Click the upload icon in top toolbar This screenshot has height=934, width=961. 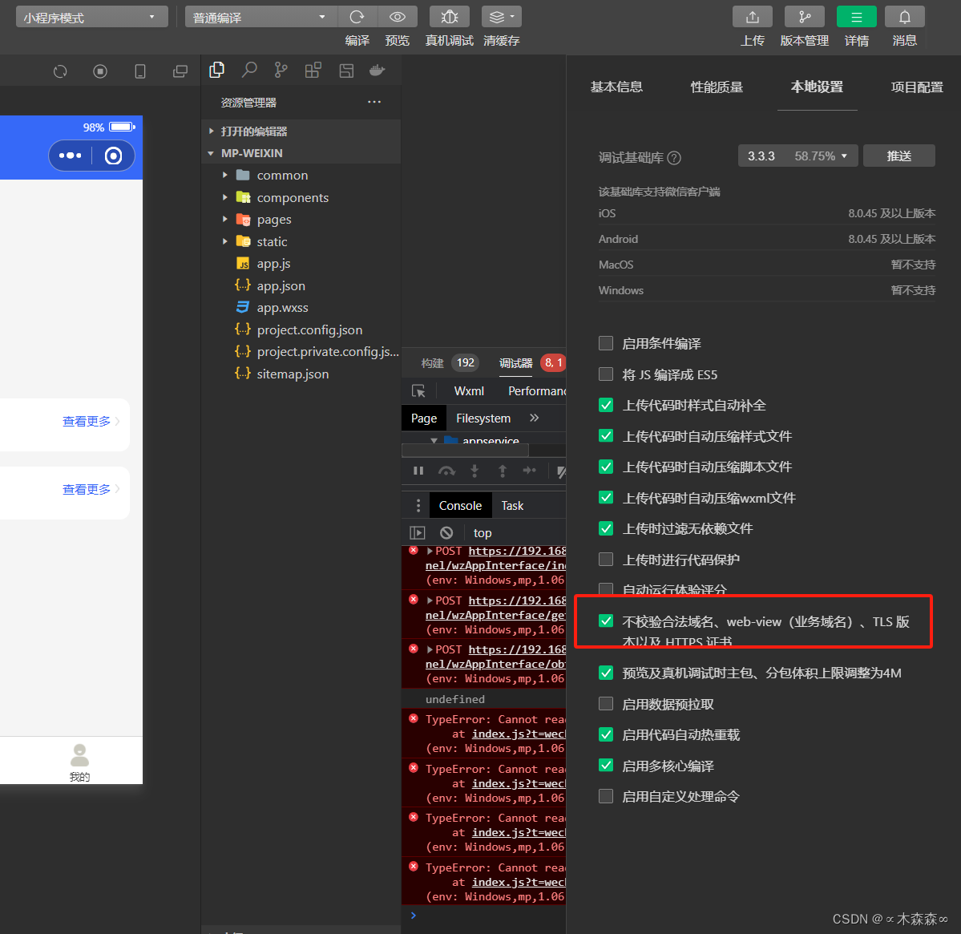point(752,16)
